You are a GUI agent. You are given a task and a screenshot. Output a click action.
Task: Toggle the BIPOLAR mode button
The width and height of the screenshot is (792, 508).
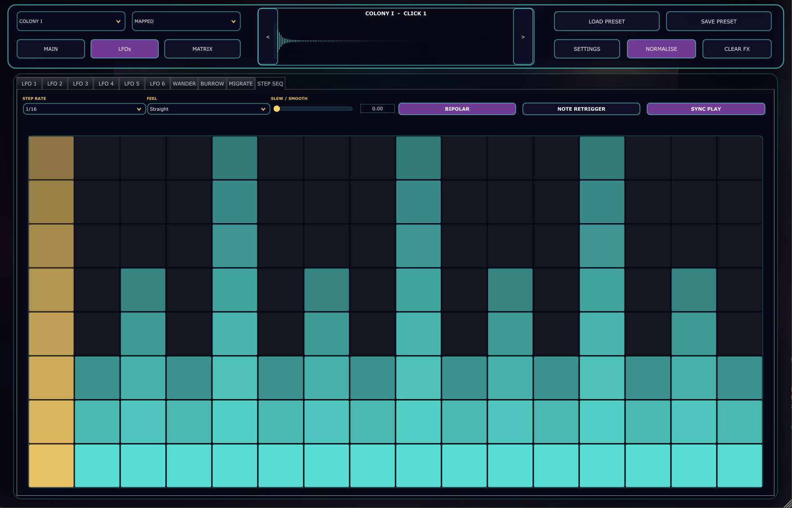pyautogui.click(x=457, y=109)
